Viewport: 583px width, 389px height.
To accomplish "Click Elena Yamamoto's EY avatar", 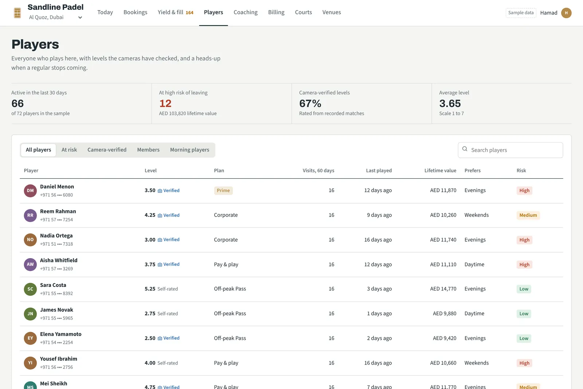I will (30, 338).
